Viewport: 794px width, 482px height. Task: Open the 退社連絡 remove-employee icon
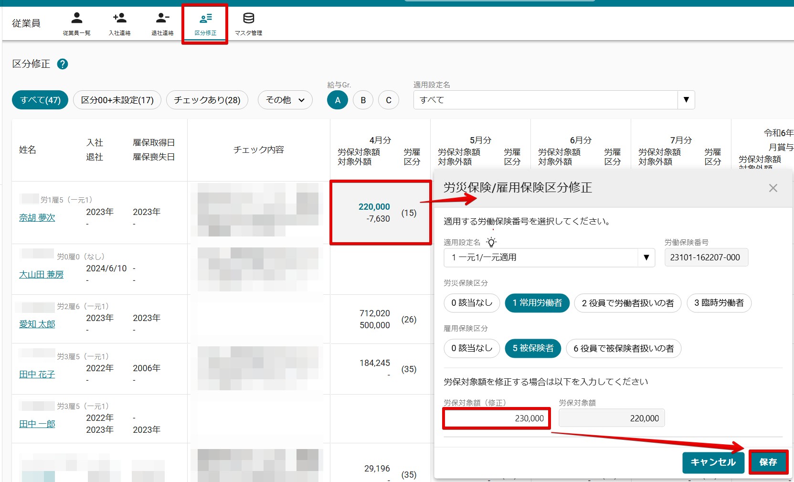point(162,23)
